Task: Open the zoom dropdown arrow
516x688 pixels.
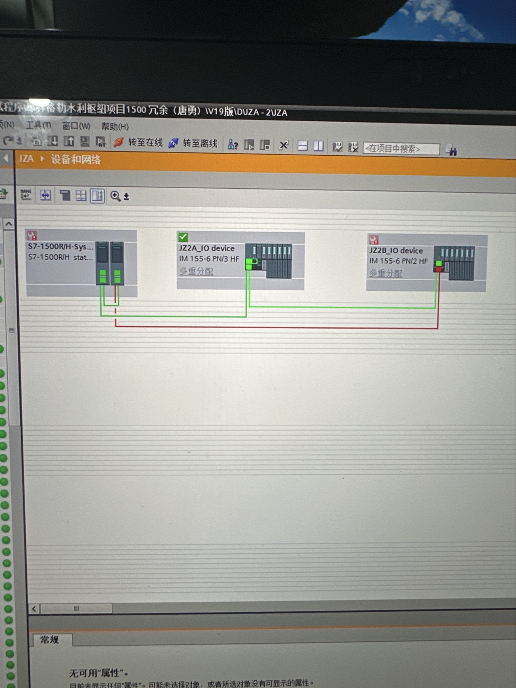Action: (x=126, y=197)
